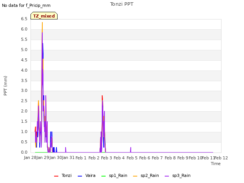244x183 pixels.
Task: Click the red Tonzi peak near Feb 3
Action: (x=102, y=98)
